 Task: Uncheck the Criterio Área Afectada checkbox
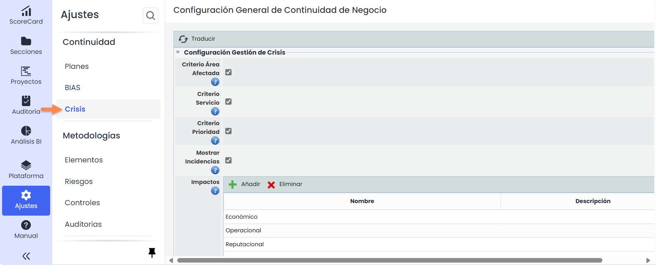(228, 72)
